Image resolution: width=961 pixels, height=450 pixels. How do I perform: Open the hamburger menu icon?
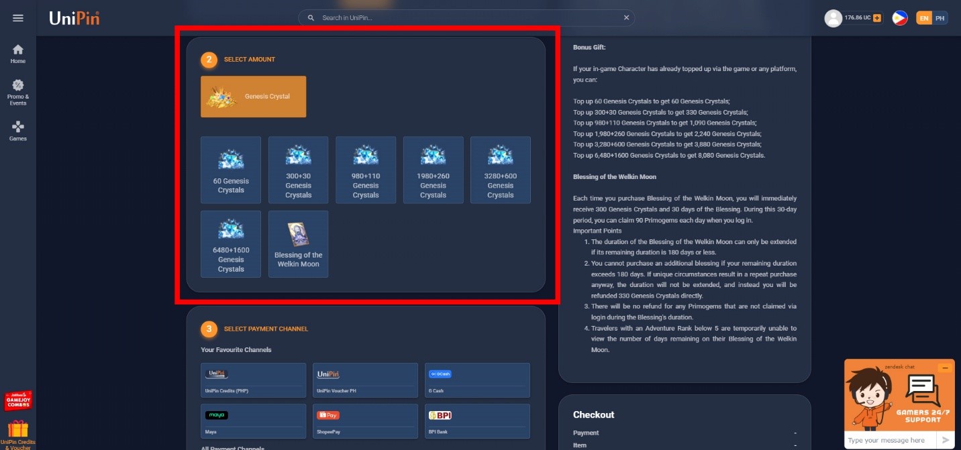[x=18, y=18]
